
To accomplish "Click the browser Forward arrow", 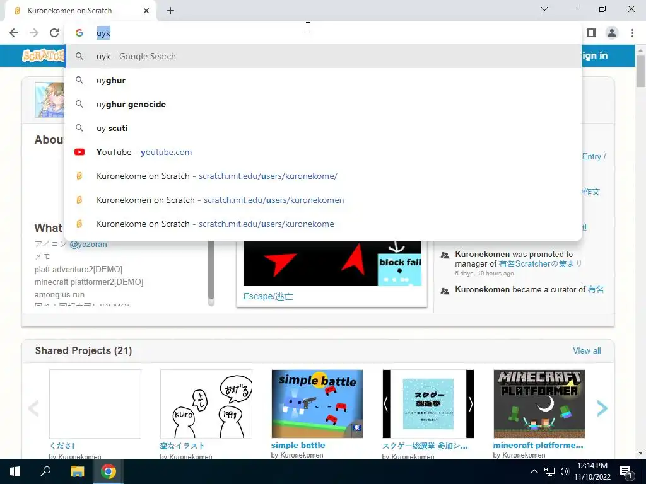I will 34,33.
